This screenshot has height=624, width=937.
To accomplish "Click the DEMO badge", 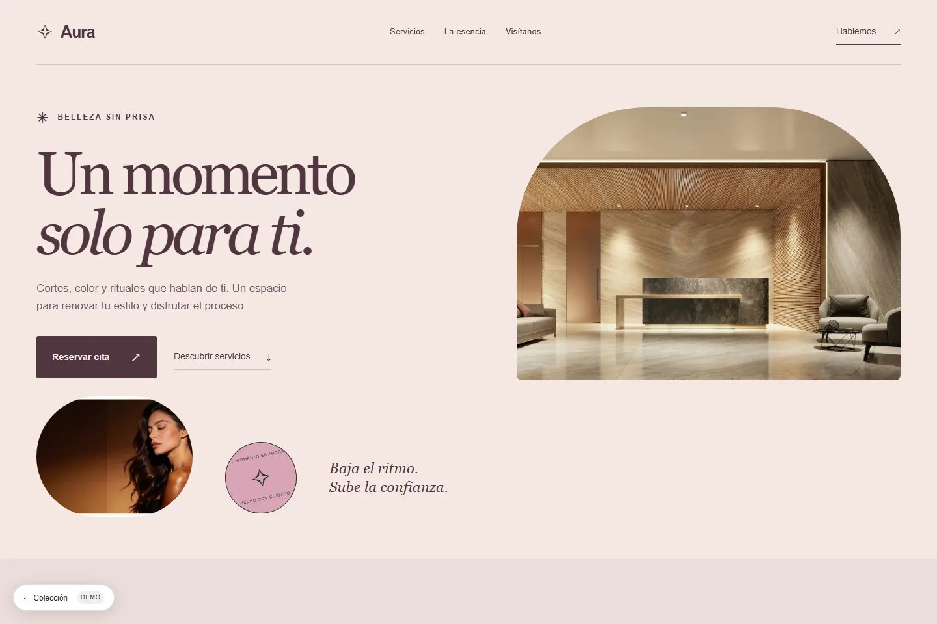I will (x=90, y=597).
